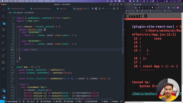The height and width of the screenshot is (103, 183).
Task: Switch to main.jsx tab
Action: [x=62, y=9]
